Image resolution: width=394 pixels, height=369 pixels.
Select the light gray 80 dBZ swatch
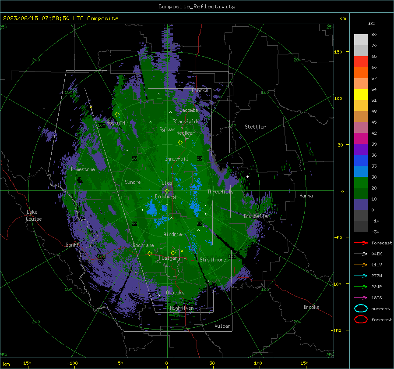click(x=361, y=39)
